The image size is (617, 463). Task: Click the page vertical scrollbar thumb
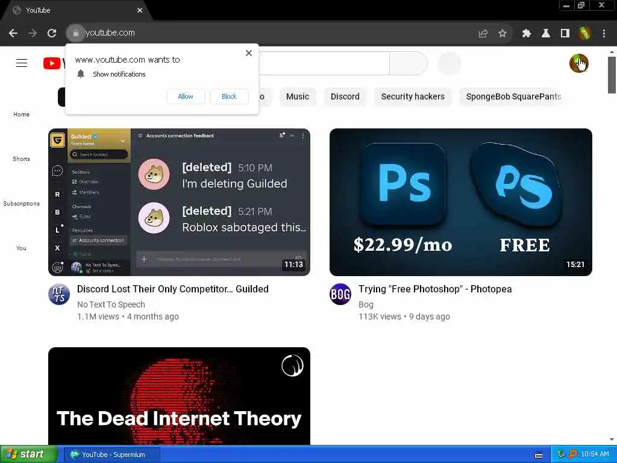click(x=612, y=75)
